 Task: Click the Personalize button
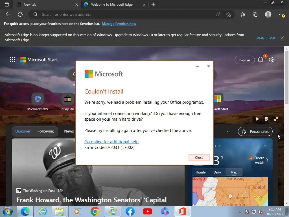point(255,131)
